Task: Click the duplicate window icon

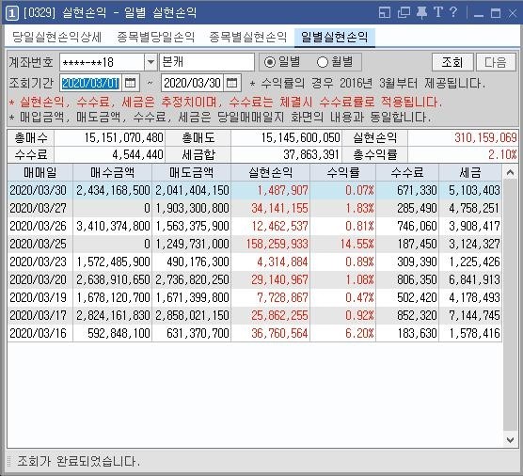Action: tap(404, 13)
